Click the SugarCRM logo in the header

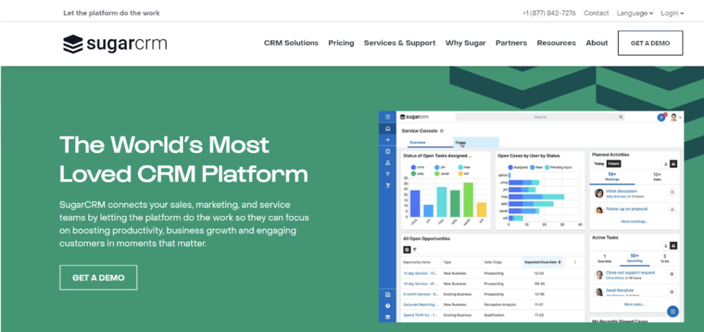coord(115,44)
